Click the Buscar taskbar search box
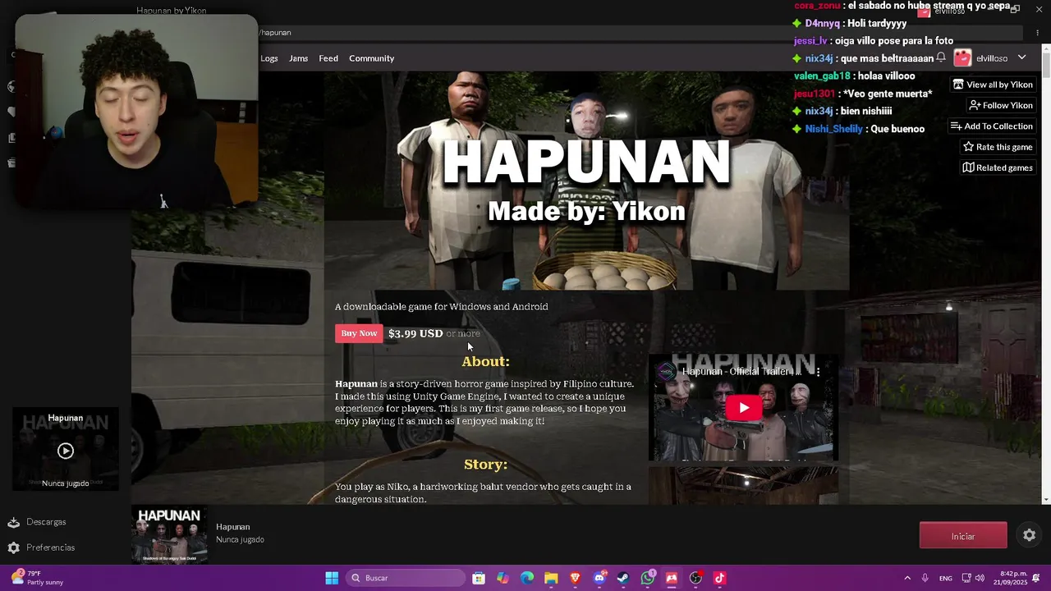1051x591 pixels. pos(406,578)
